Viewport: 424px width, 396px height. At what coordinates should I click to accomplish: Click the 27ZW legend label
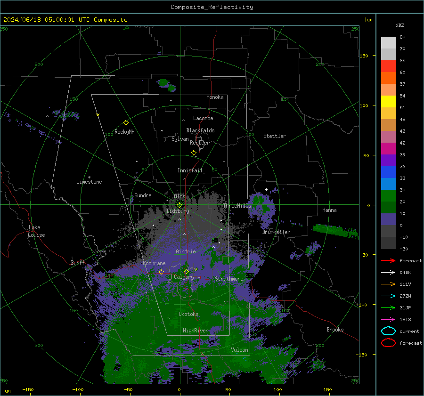(405, 296)
